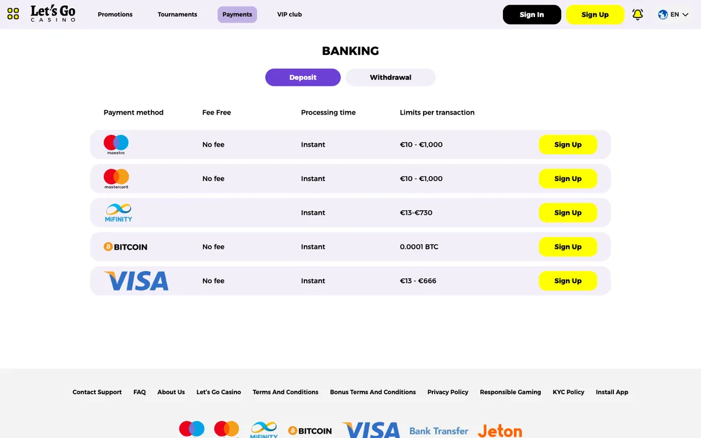This screenshot has height=438, width=701.
Task: Click the MiFinity logo in table
Action: 118,213
